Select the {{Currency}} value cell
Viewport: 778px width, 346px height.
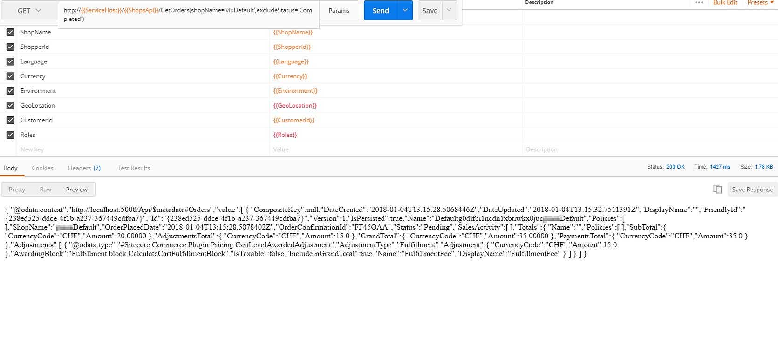click(396, 76)
